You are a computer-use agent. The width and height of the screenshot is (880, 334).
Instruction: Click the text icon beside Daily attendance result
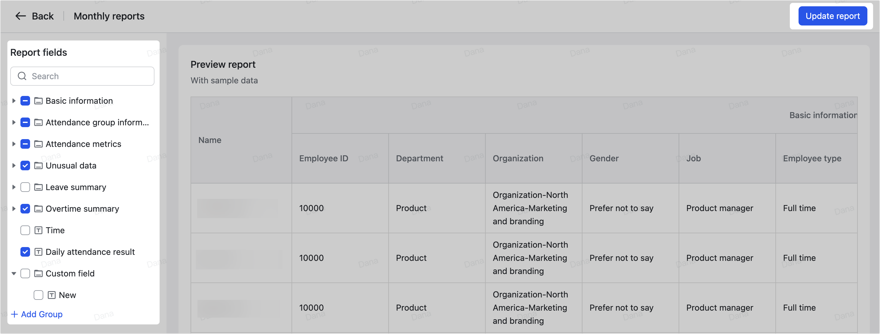click(38, 252)
